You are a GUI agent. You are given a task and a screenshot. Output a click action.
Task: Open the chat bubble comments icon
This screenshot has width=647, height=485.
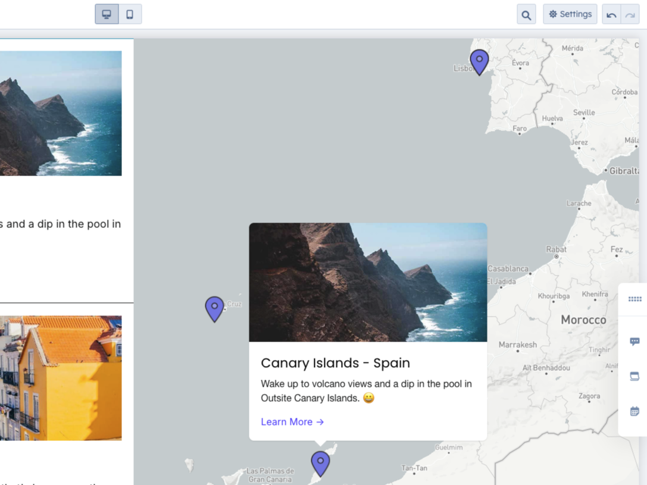point(635,342)
